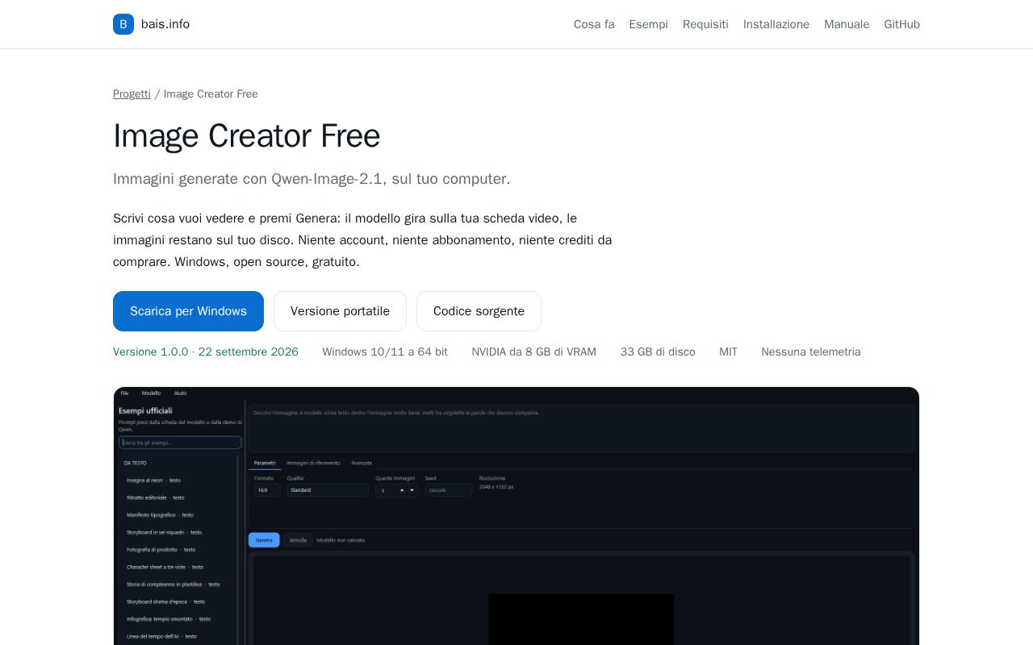Select the 'Infografica: tempio smontato' example
Screen dimensions: 1033x645
pyautogui.click(x=168, y=618)
